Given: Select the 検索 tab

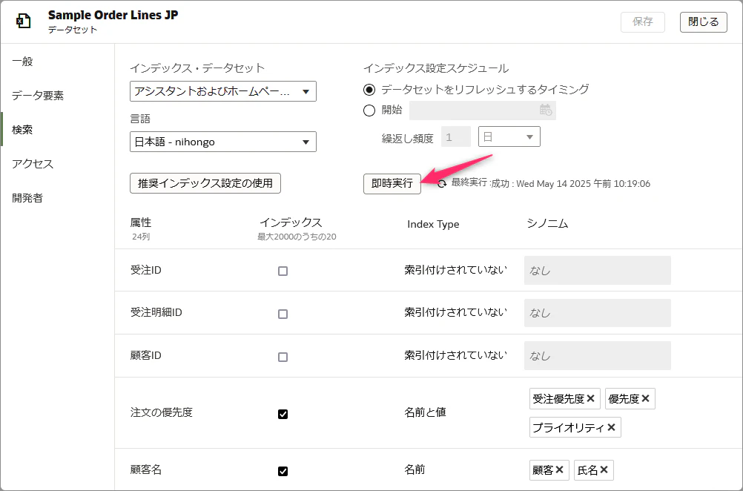Looking at the screenshot, I should click(x=22, y=129).
